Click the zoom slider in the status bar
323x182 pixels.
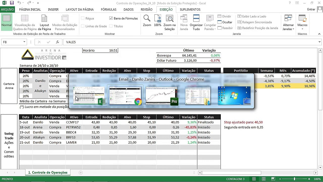pos(294,179)
